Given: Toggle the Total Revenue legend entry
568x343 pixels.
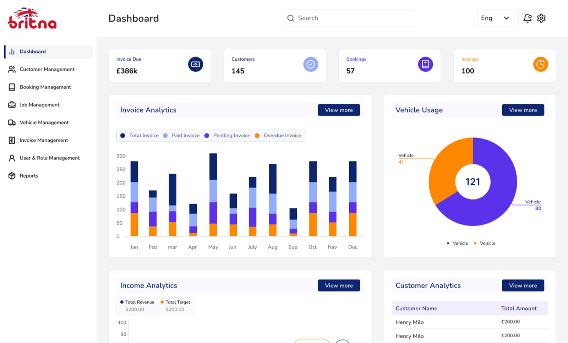Looking at the screenshot, I should (x=137, y=302).
